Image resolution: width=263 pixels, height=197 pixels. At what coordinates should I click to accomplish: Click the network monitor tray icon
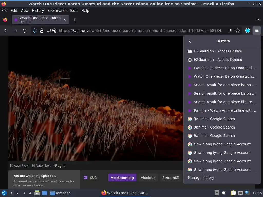(240, 193)
